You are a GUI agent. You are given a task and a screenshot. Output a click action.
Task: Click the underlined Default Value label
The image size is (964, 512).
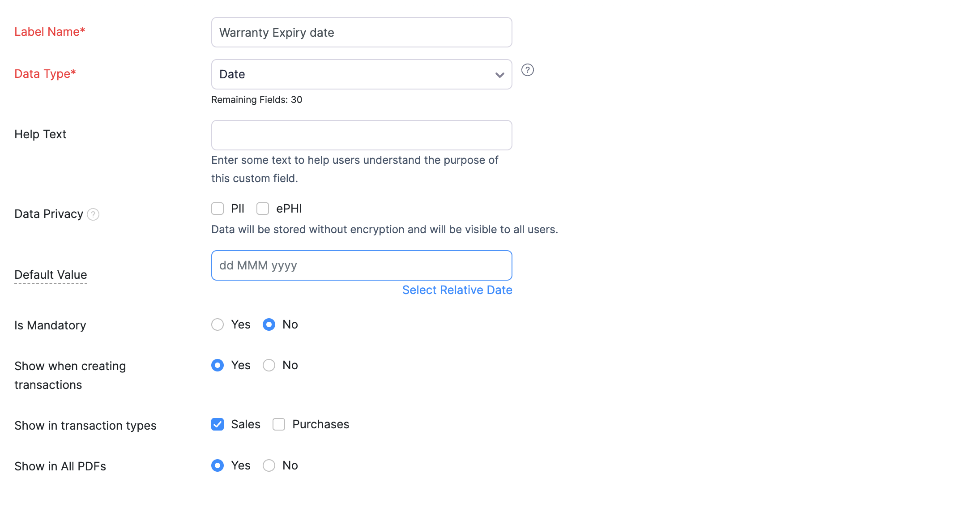tap(51, 275)
